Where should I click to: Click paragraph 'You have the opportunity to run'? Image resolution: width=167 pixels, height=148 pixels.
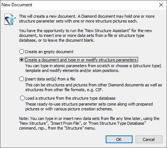point(85,35)
